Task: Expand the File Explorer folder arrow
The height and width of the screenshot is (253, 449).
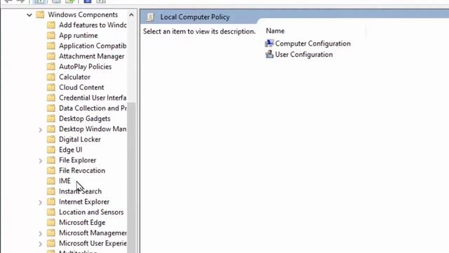Action: (41, 161)
